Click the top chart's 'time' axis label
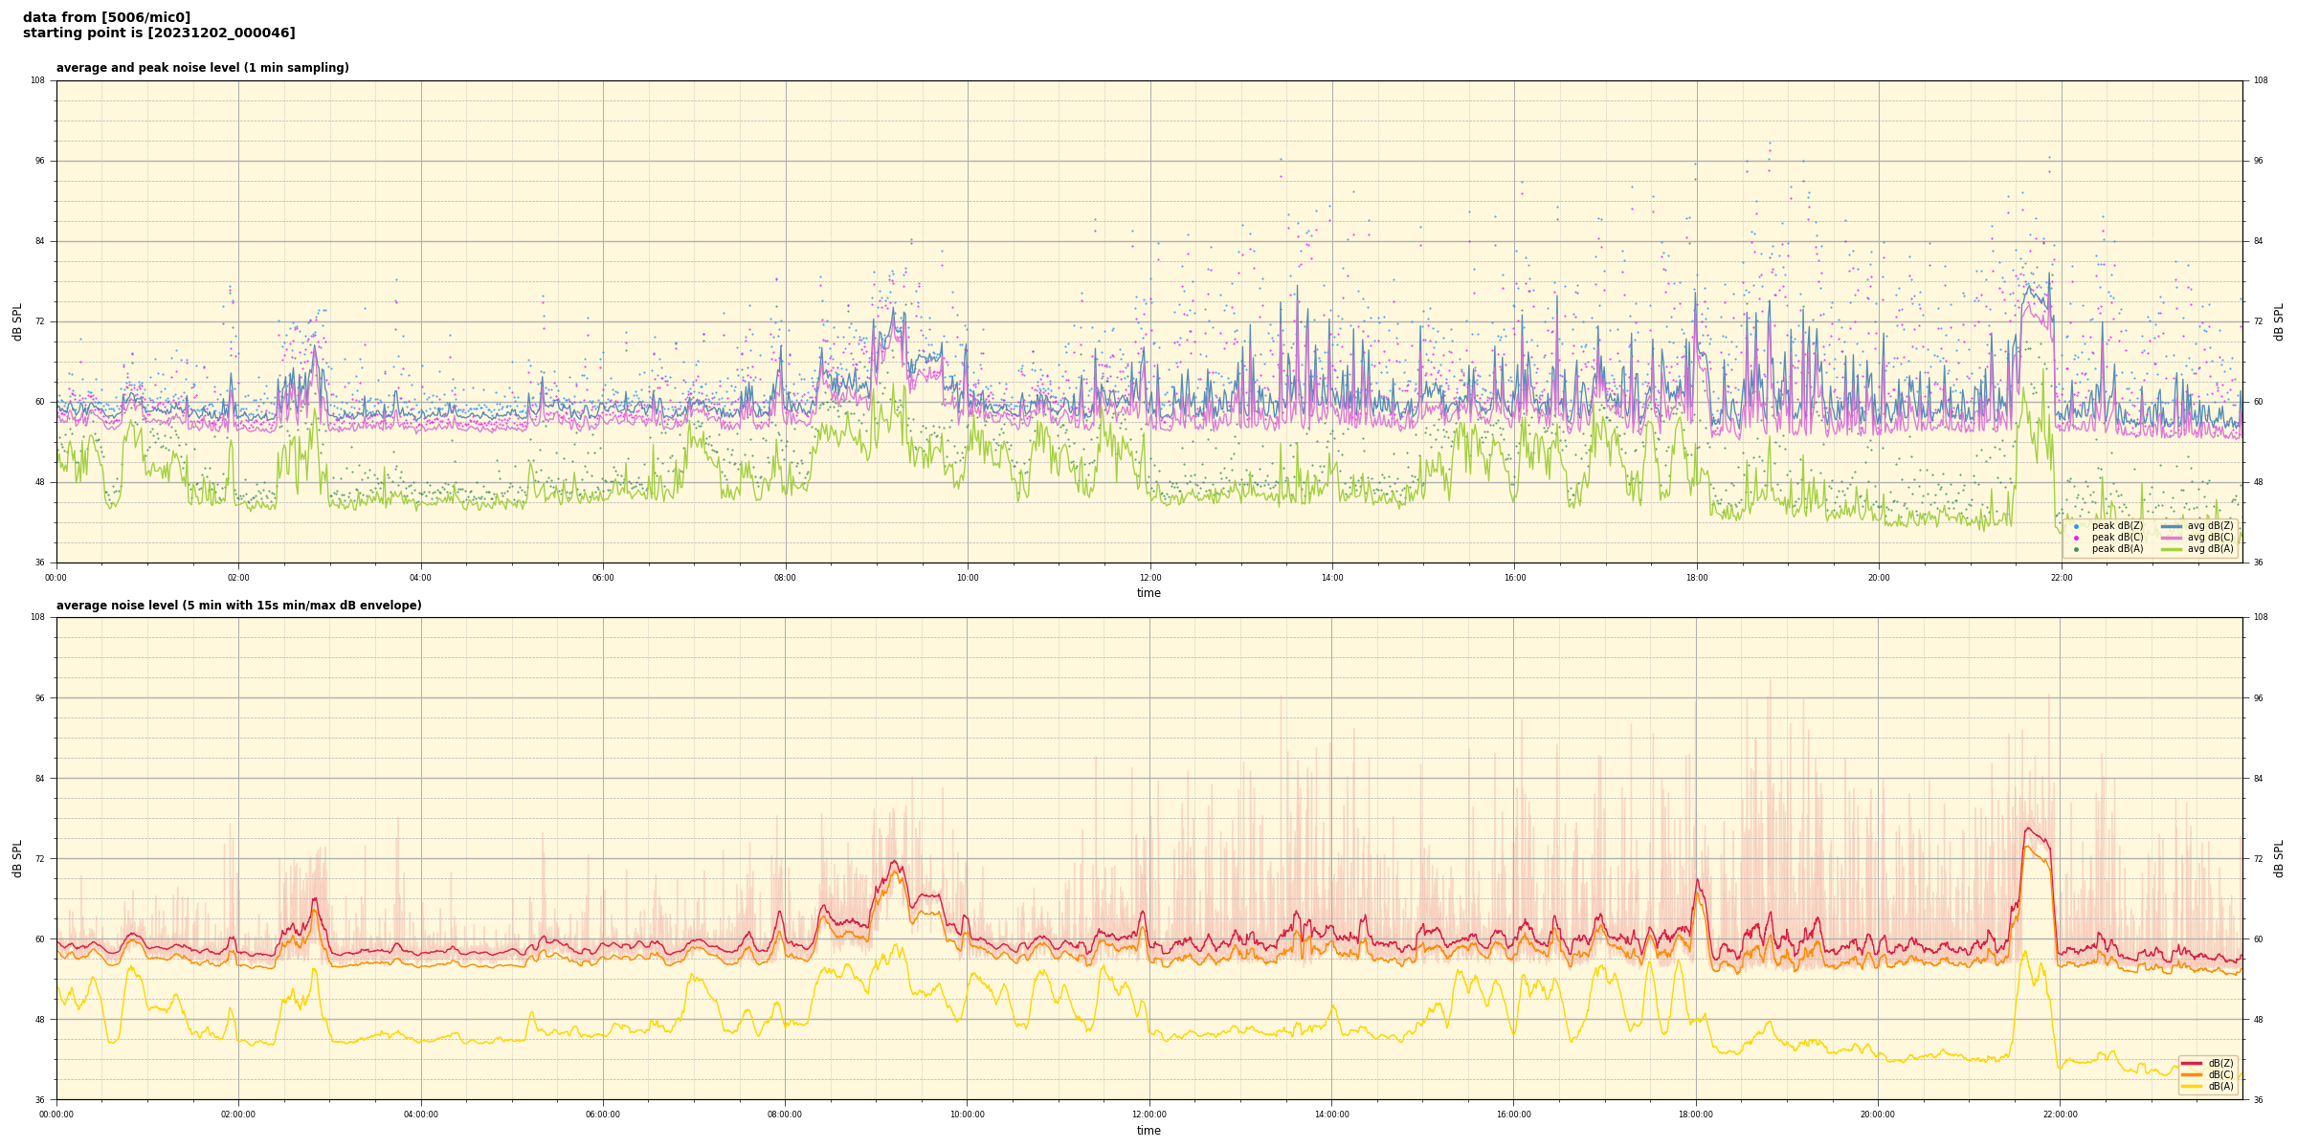This screenshot has height=1148, width=2297. [1148, 593]
